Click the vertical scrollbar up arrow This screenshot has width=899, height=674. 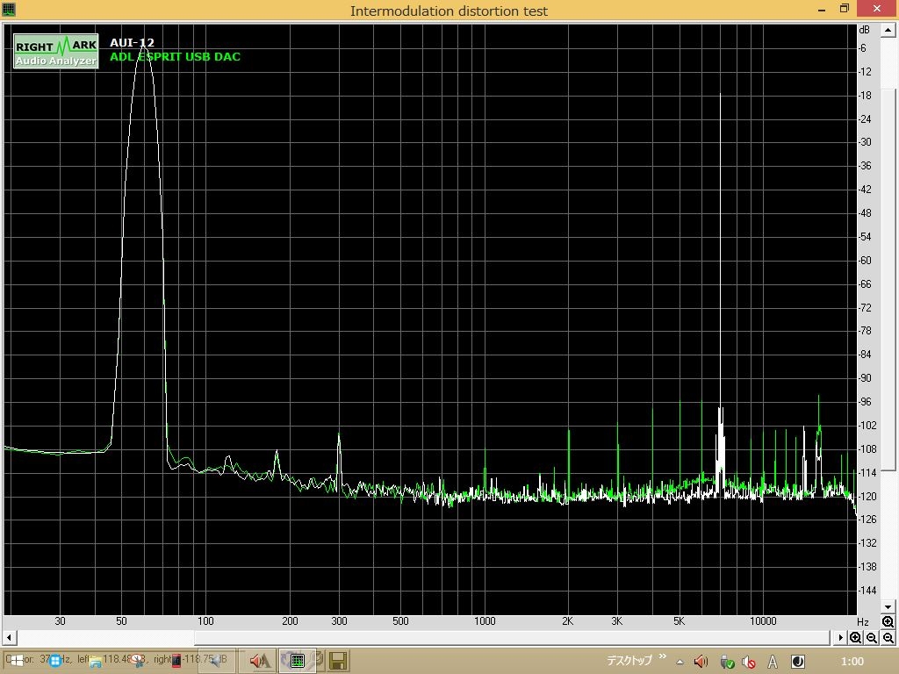888,30
